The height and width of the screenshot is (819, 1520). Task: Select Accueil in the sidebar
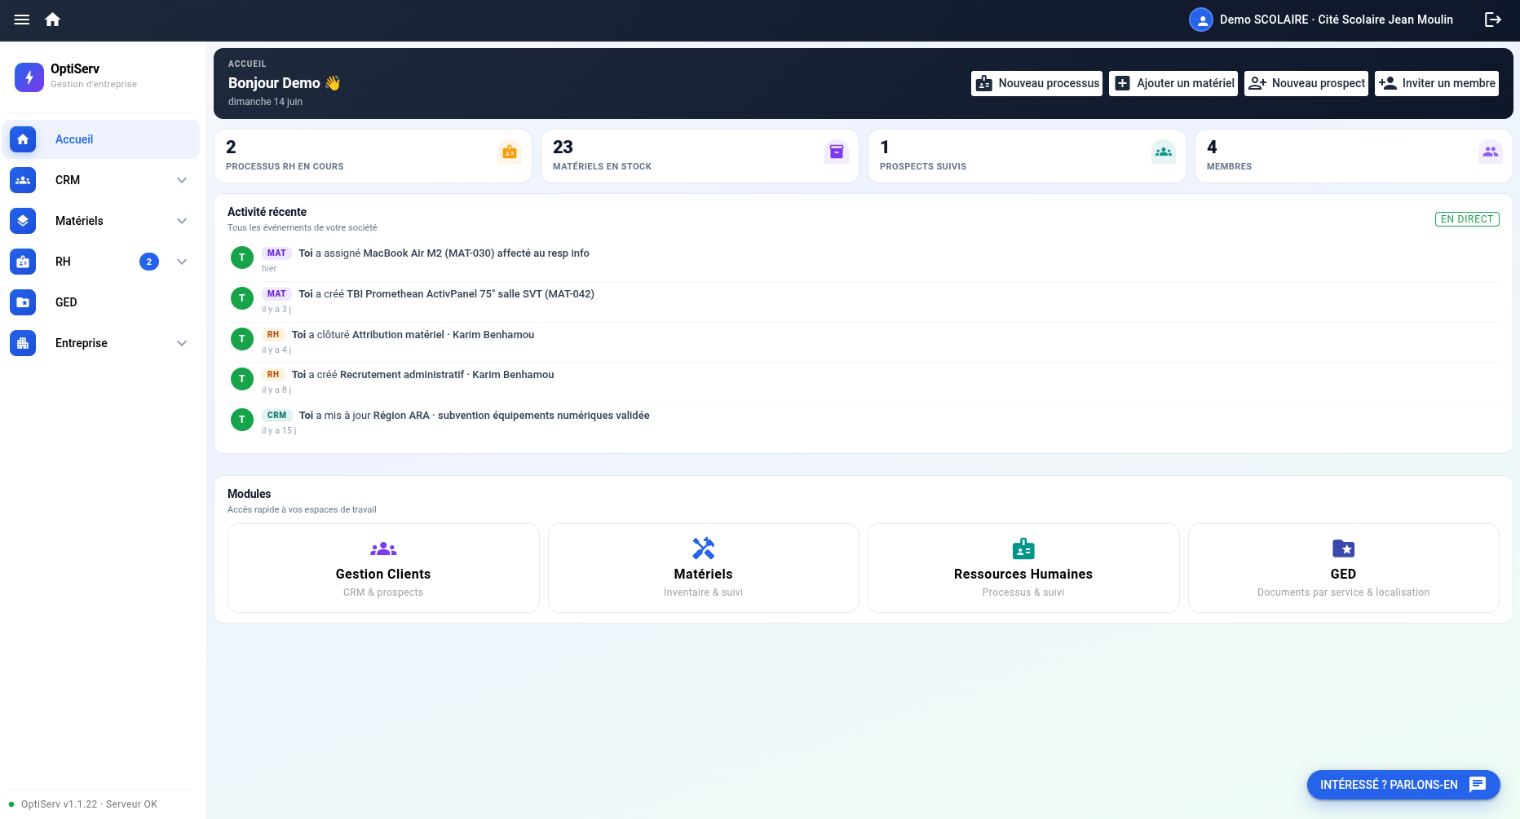(x=101, y=139)
